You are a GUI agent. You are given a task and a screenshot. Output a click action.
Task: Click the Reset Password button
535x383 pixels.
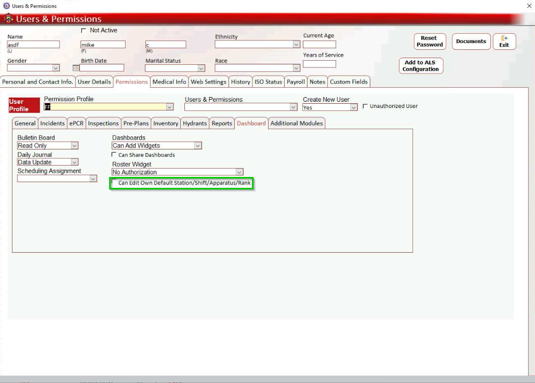(x=429, y=42)
